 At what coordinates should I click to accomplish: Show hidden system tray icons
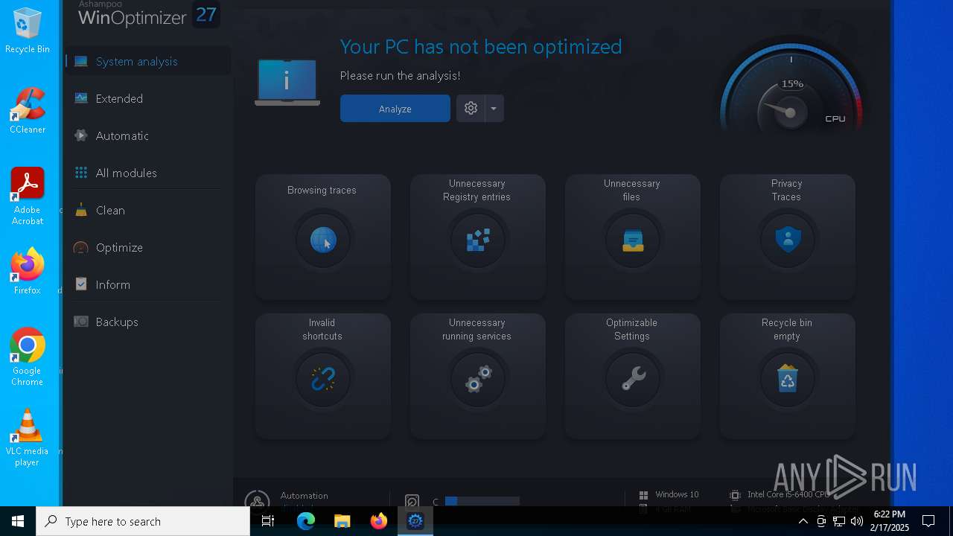click(803, 521)
